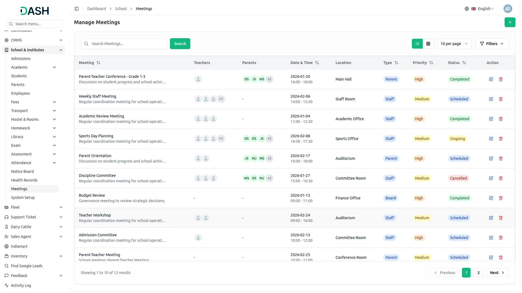Open the user profile avatar
This screenshot has width=522, height=293.
(508, 9)
